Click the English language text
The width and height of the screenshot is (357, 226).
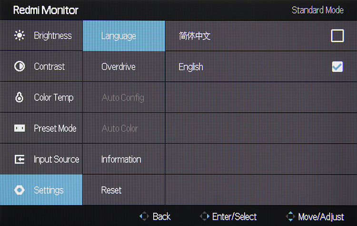pyautogui.click(x=191, y=67)
